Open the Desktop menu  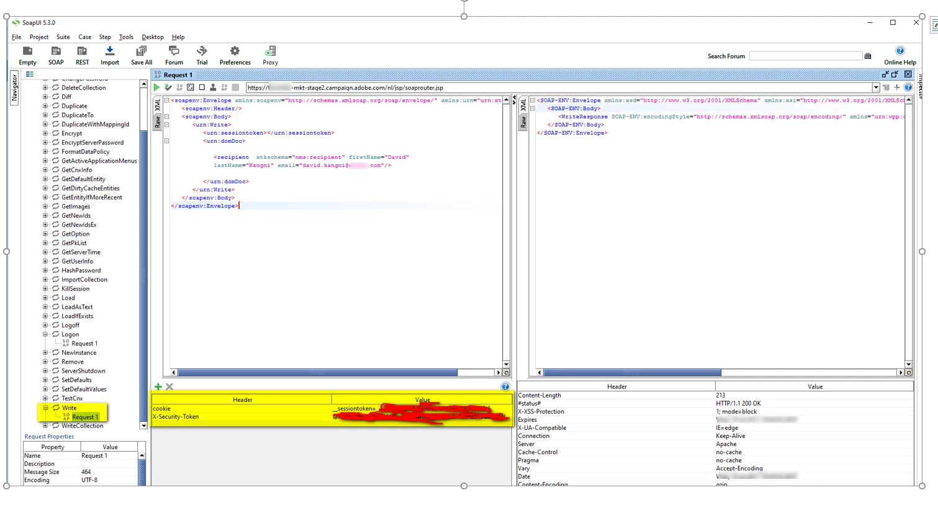click(153, 37)
